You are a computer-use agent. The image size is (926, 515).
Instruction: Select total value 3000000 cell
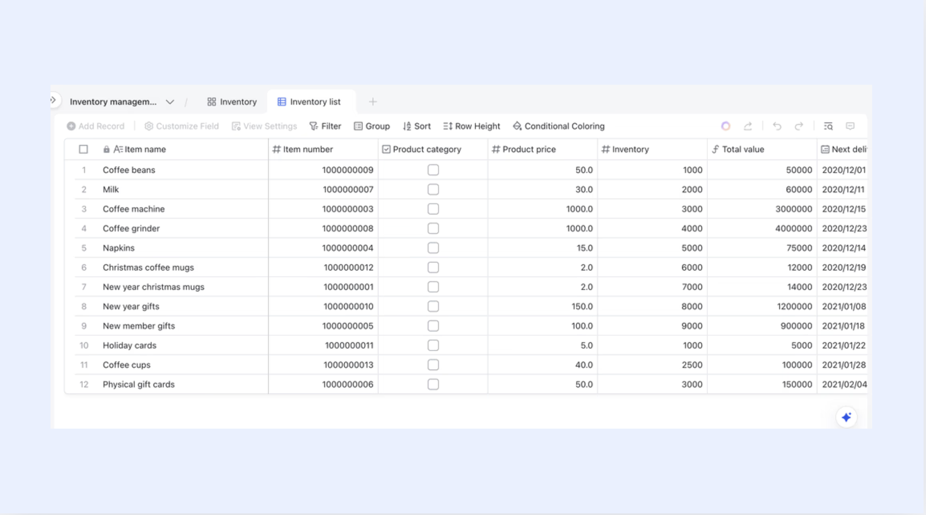(x=762, y=209)
